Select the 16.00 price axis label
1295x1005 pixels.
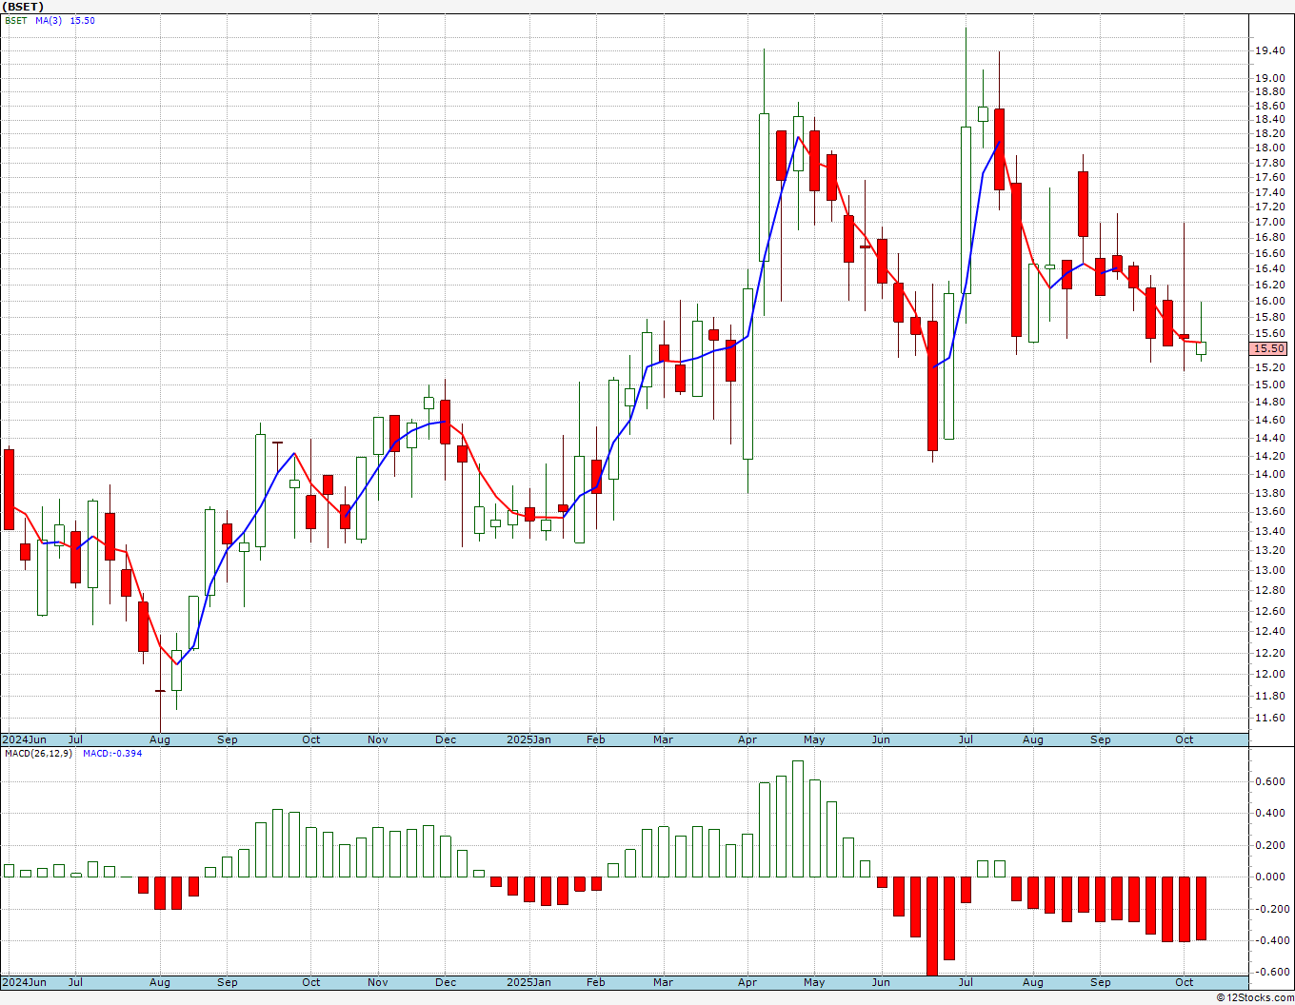click(x=1269, y=302)
